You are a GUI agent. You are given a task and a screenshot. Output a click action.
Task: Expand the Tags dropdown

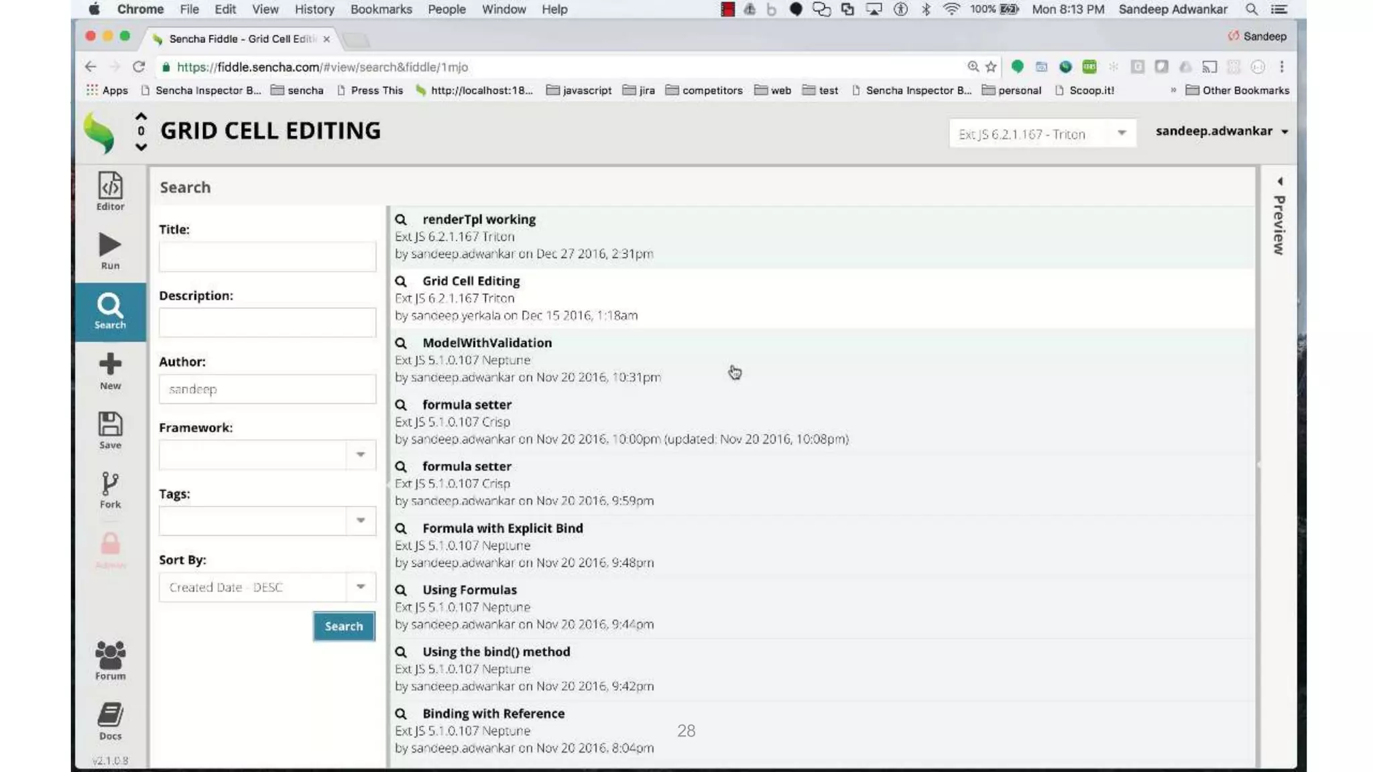[x=361, y=521]
